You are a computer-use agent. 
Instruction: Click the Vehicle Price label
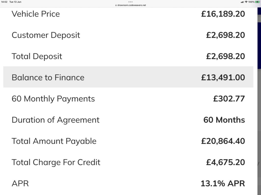(36, 14)
